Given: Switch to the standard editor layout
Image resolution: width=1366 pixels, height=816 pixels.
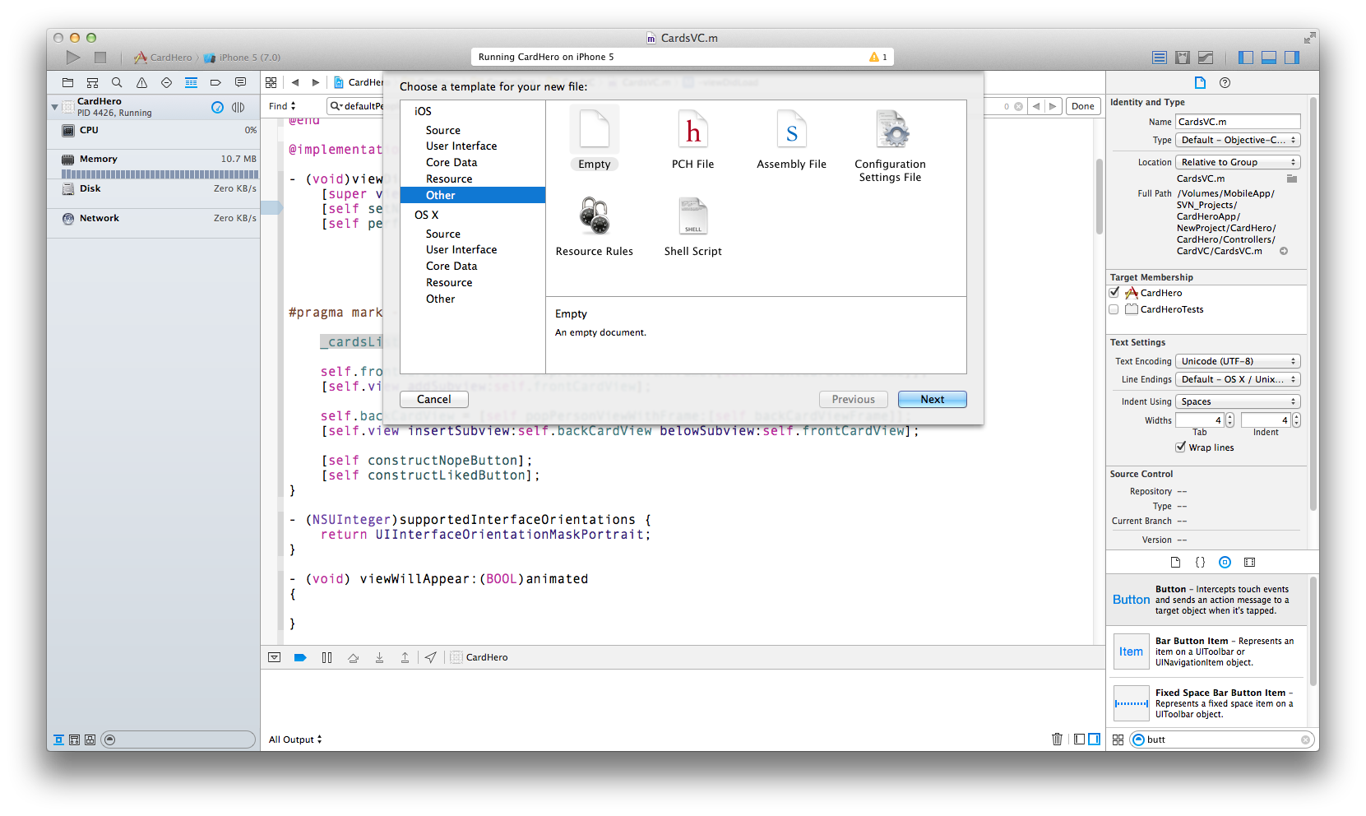Looking at the screenshot, I should point(1159,58).
